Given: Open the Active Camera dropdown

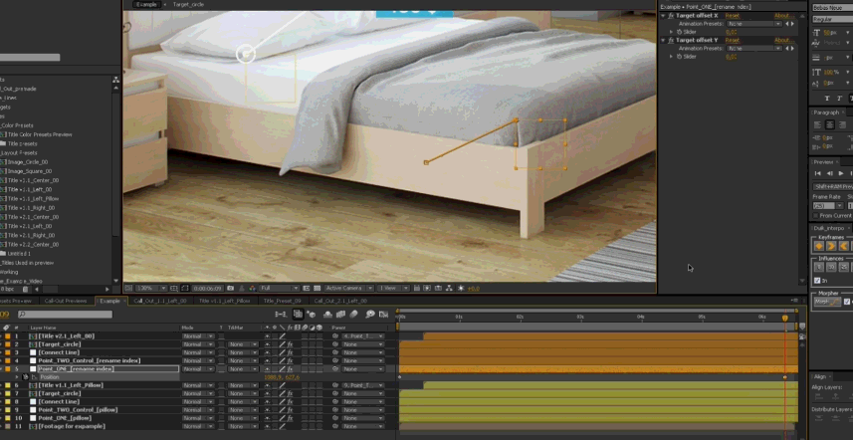Looking at the screenshot, I should pos(349,289).
